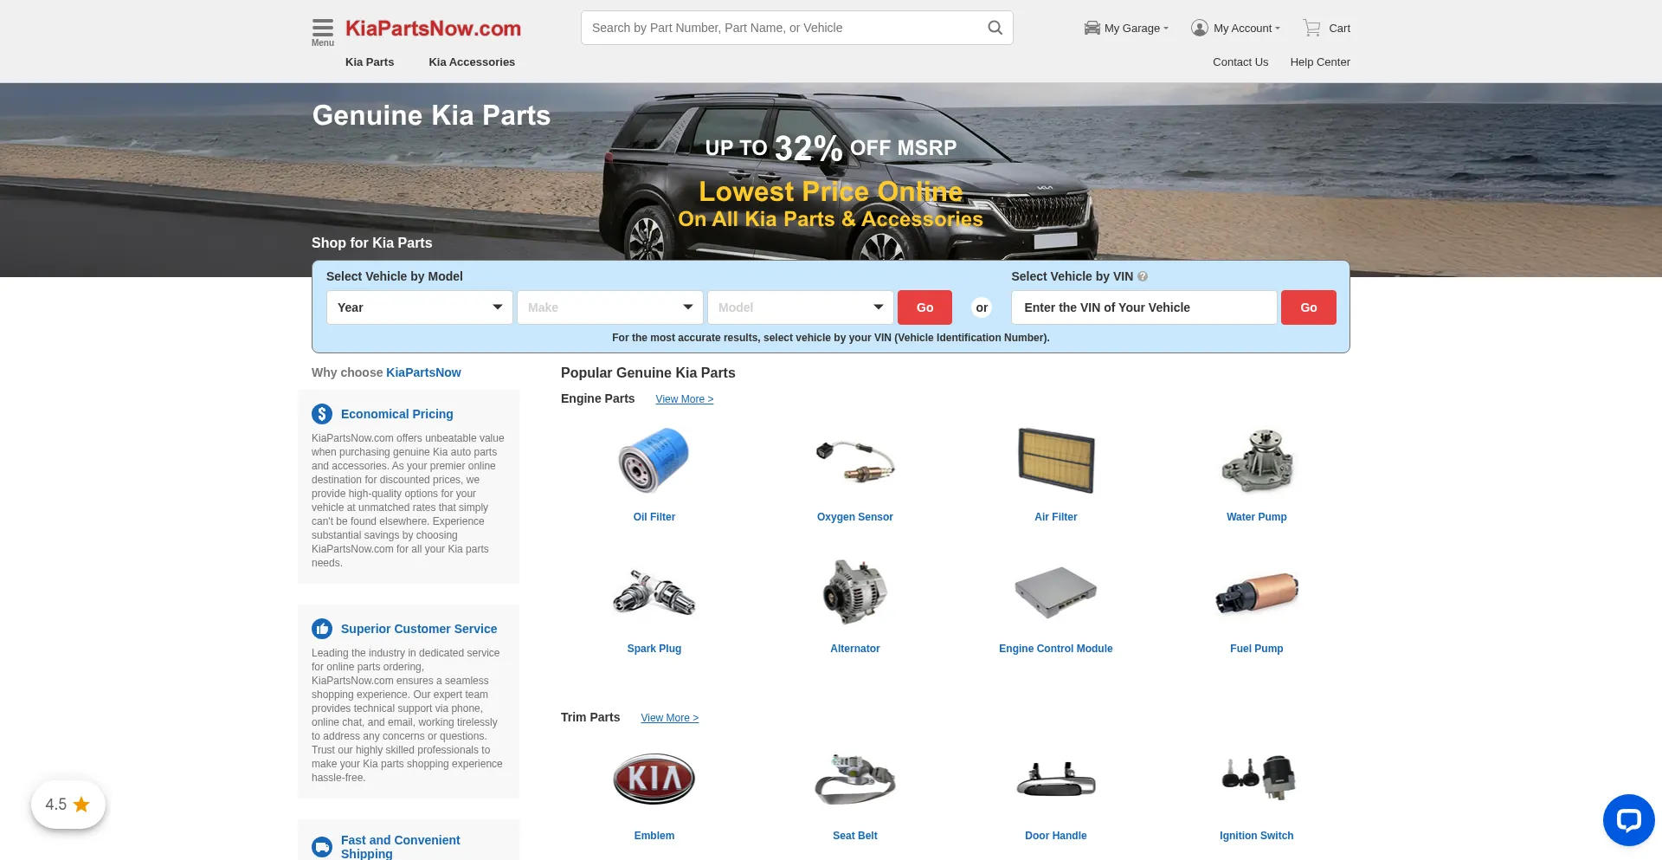
Task: Select the Alternator parts category
Action: tap(854, 592)
